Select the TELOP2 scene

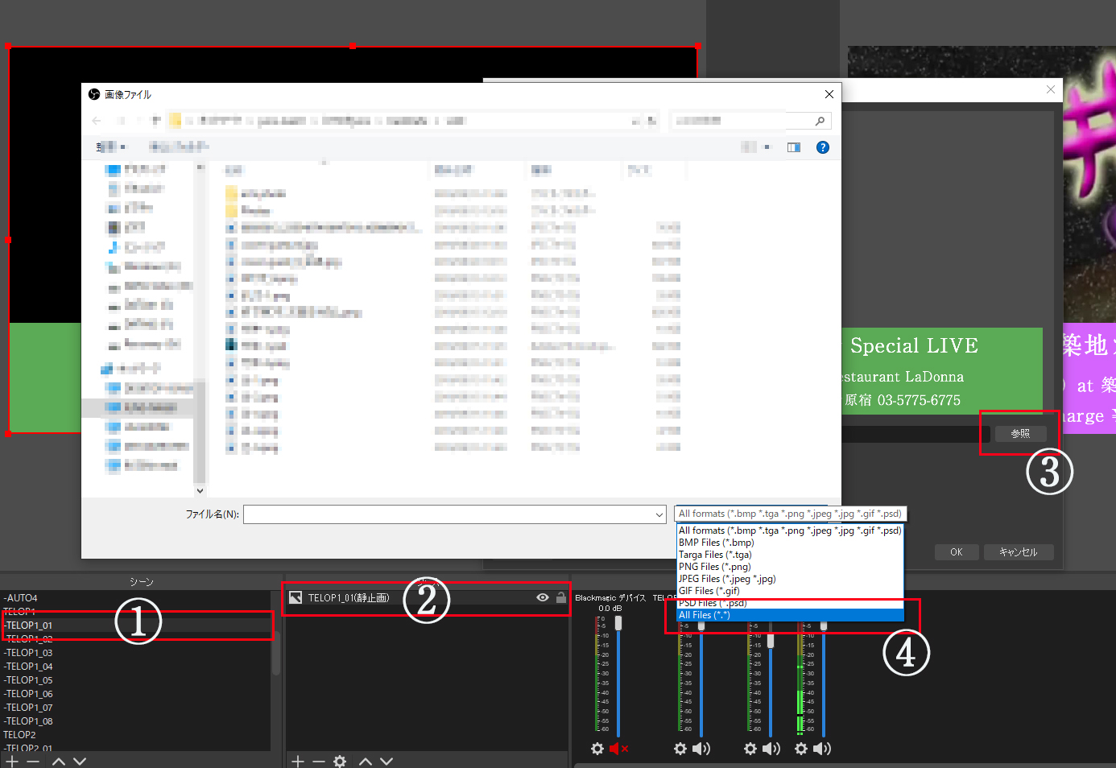pos(136,735)
